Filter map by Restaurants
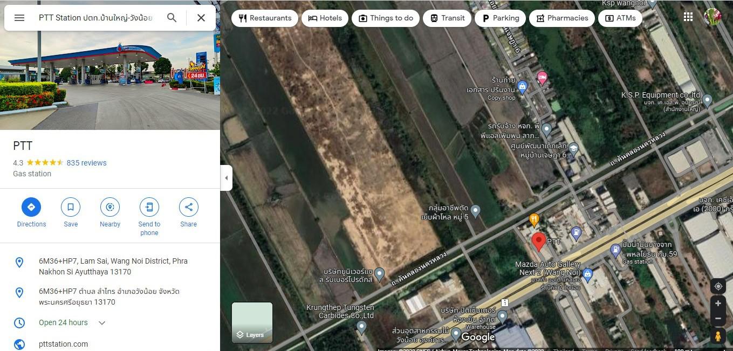The image size is (733, 351). [x=265, y=18]
